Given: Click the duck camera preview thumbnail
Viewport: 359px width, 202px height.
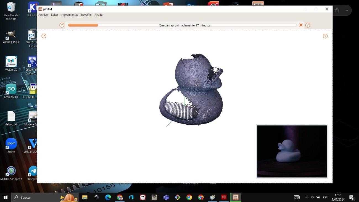Looking at the screenshot, I should (x=292, y=151).
